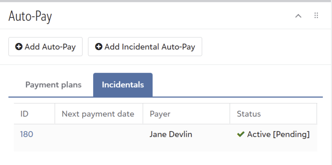Click the Auto-Pay panel drag handle dots
Image resolution: width=332 pixels, height=165 pixels.
(316, 15)
